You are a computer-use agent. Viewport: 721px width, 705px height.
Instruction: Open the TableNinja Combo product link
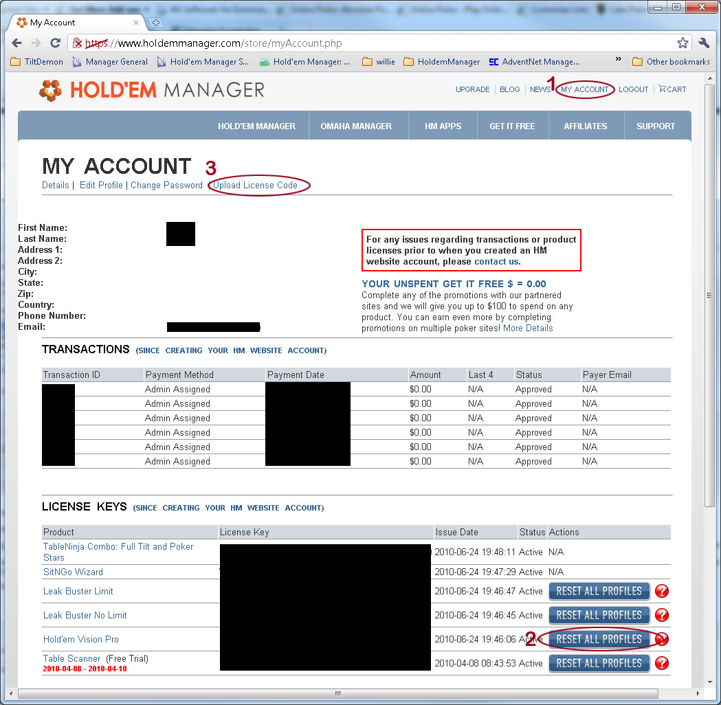coord(118,552)
